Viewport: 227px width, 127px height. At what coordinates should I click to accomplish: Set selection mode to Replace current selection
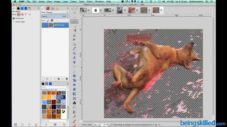click(x=19, y=14)
